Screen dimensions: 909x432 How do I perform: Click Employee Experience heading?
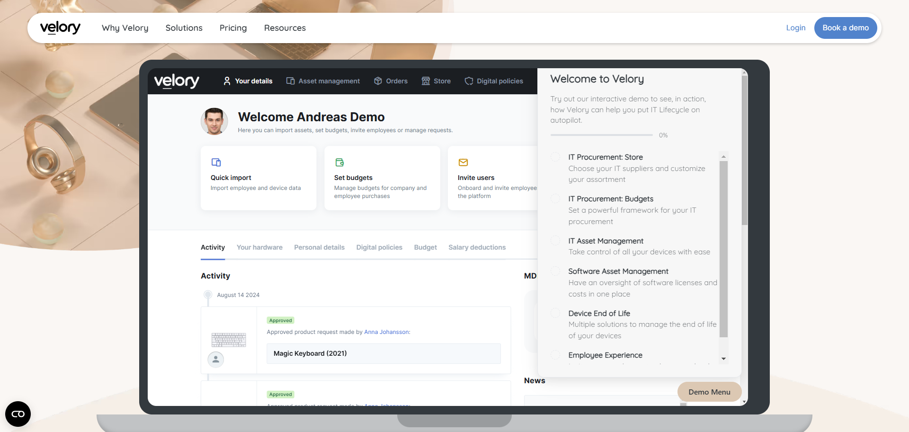[x=605, y=355]
